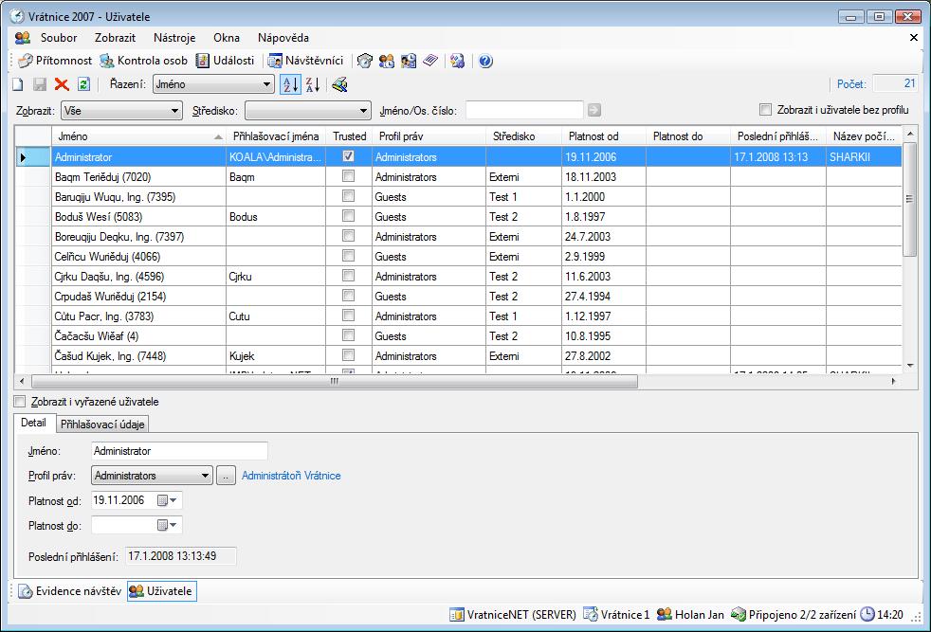Sort by the Profil práv column header
Screen dimensions: 931x632
[429, 136]
